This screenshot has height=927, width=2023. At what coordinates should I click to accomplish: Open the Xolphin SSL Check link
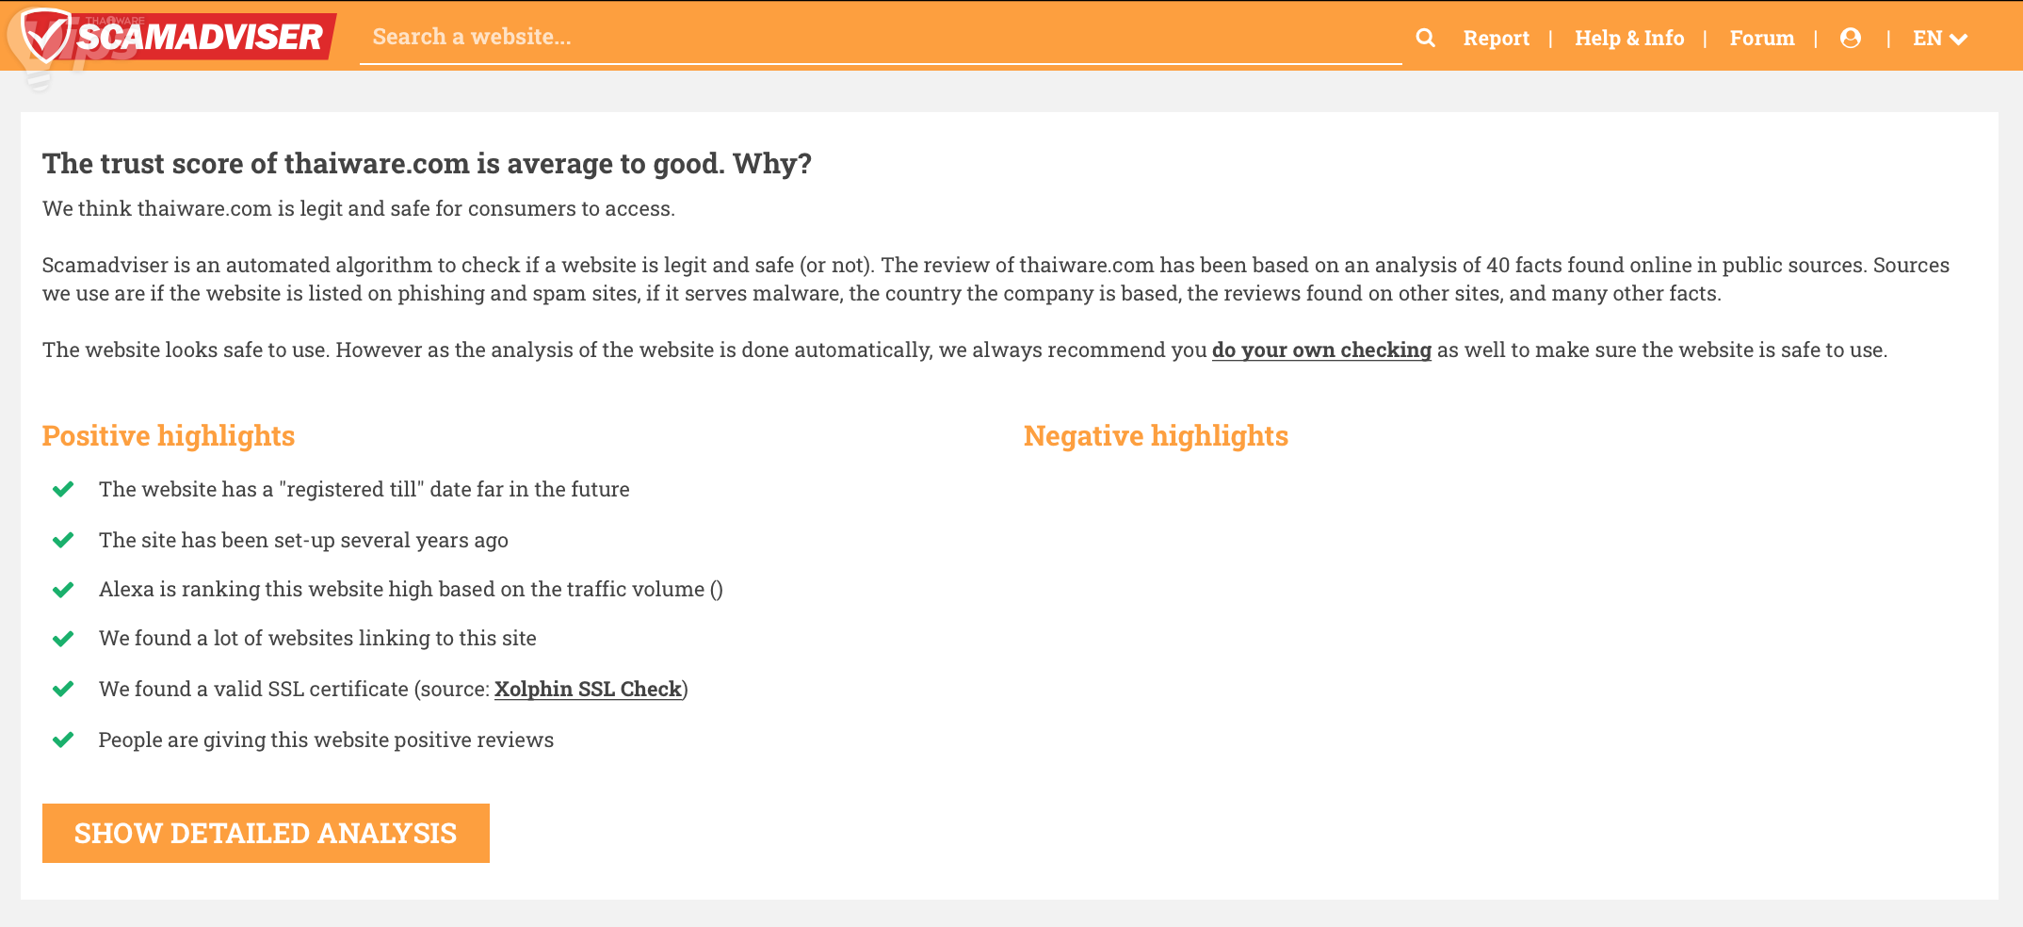(x=588, y=690)
